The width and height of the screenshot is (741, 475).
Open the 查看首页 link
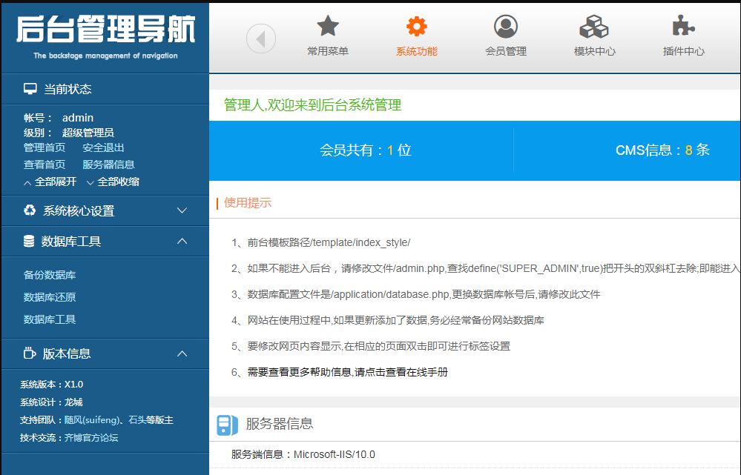[x=45, y=165]
